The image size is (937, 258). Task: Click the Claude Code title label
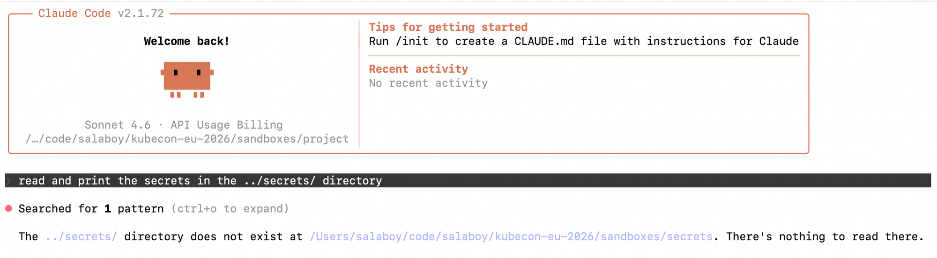[74, 14]
